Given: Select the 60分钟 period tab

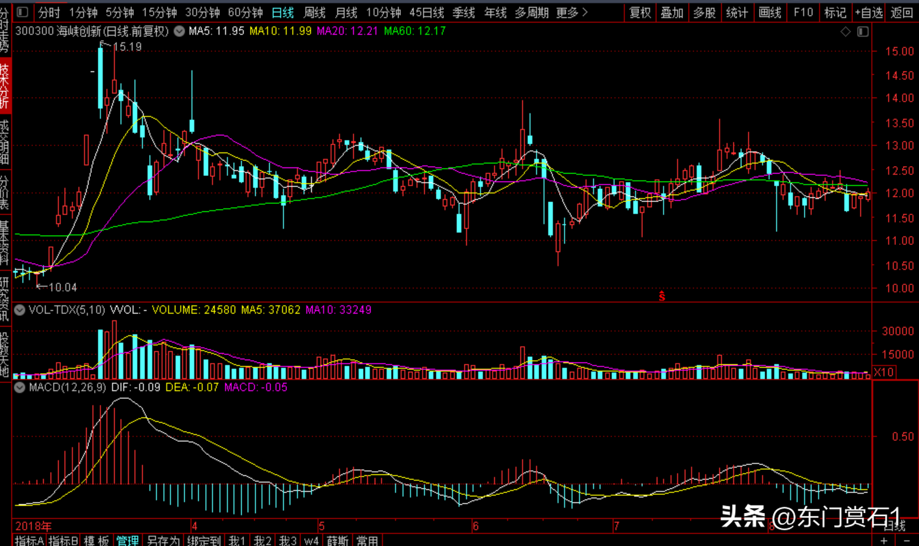Looking at the screenshot, I should pyautogui.click(x=245, y=12).
